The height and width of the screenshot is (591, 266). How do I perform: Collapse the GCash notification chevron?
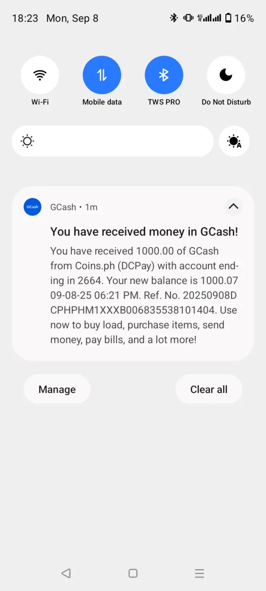click(x=234, y=206)
